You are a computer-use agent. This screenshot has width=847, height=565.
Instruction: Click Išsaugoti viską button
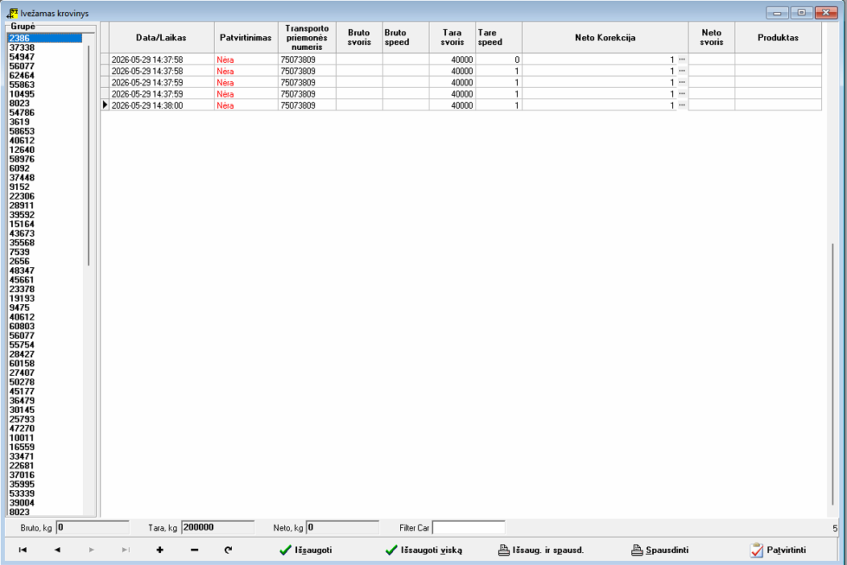424,551
